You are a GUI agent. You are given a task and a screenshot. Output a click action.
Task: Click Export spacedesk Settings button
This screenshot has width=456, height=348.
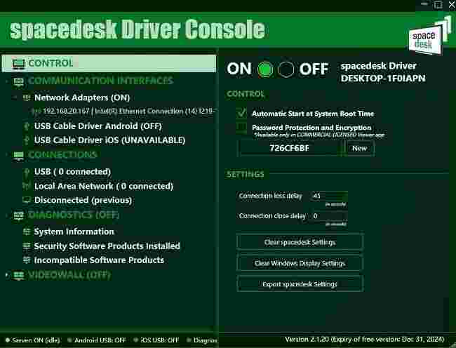point(300,284)
